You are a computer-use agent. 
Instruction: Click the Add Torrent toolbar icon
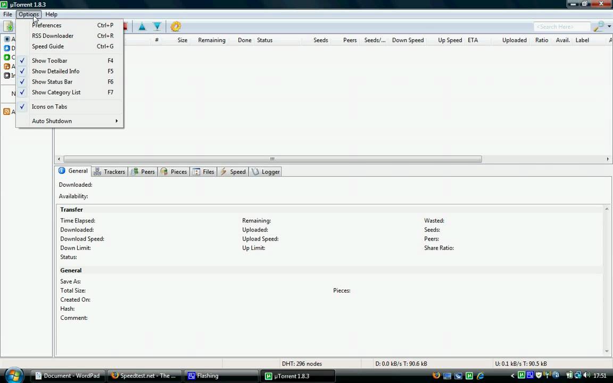[x=8, y=27]
